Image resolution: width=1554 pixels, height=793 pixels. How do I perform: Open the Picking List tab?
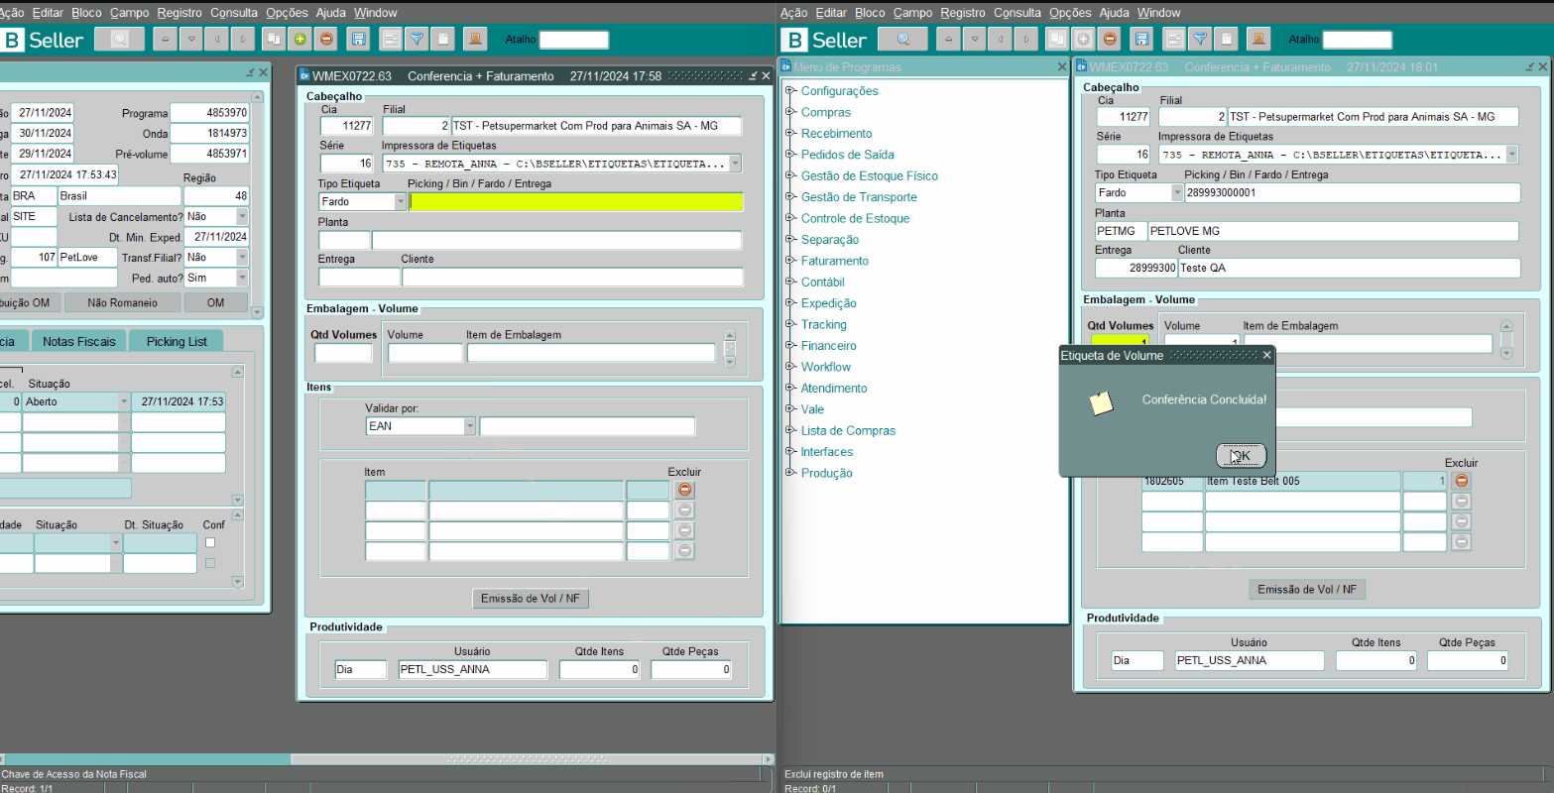pos(177,341)
